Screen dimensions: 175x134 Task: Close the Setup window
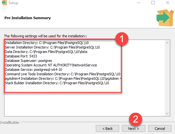168,3
